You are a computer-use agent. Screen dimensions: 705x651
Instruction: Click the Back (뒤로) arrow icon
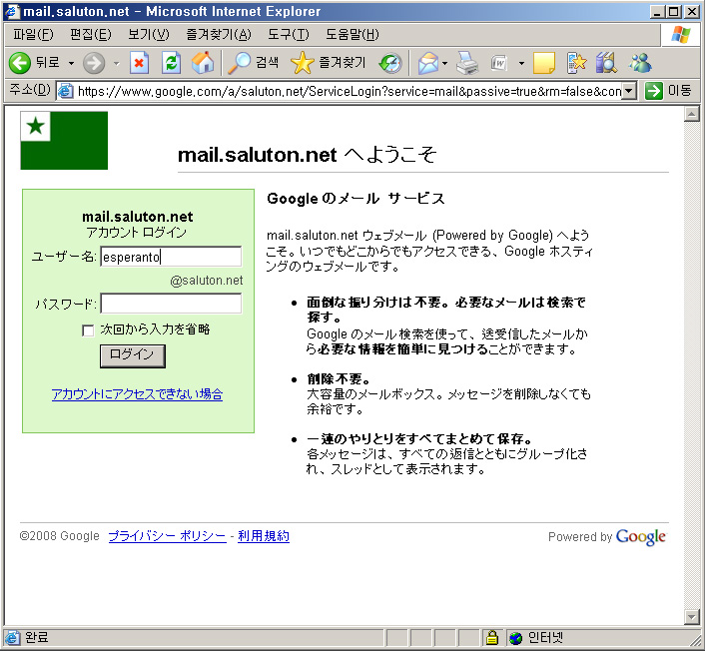point(20,63)
